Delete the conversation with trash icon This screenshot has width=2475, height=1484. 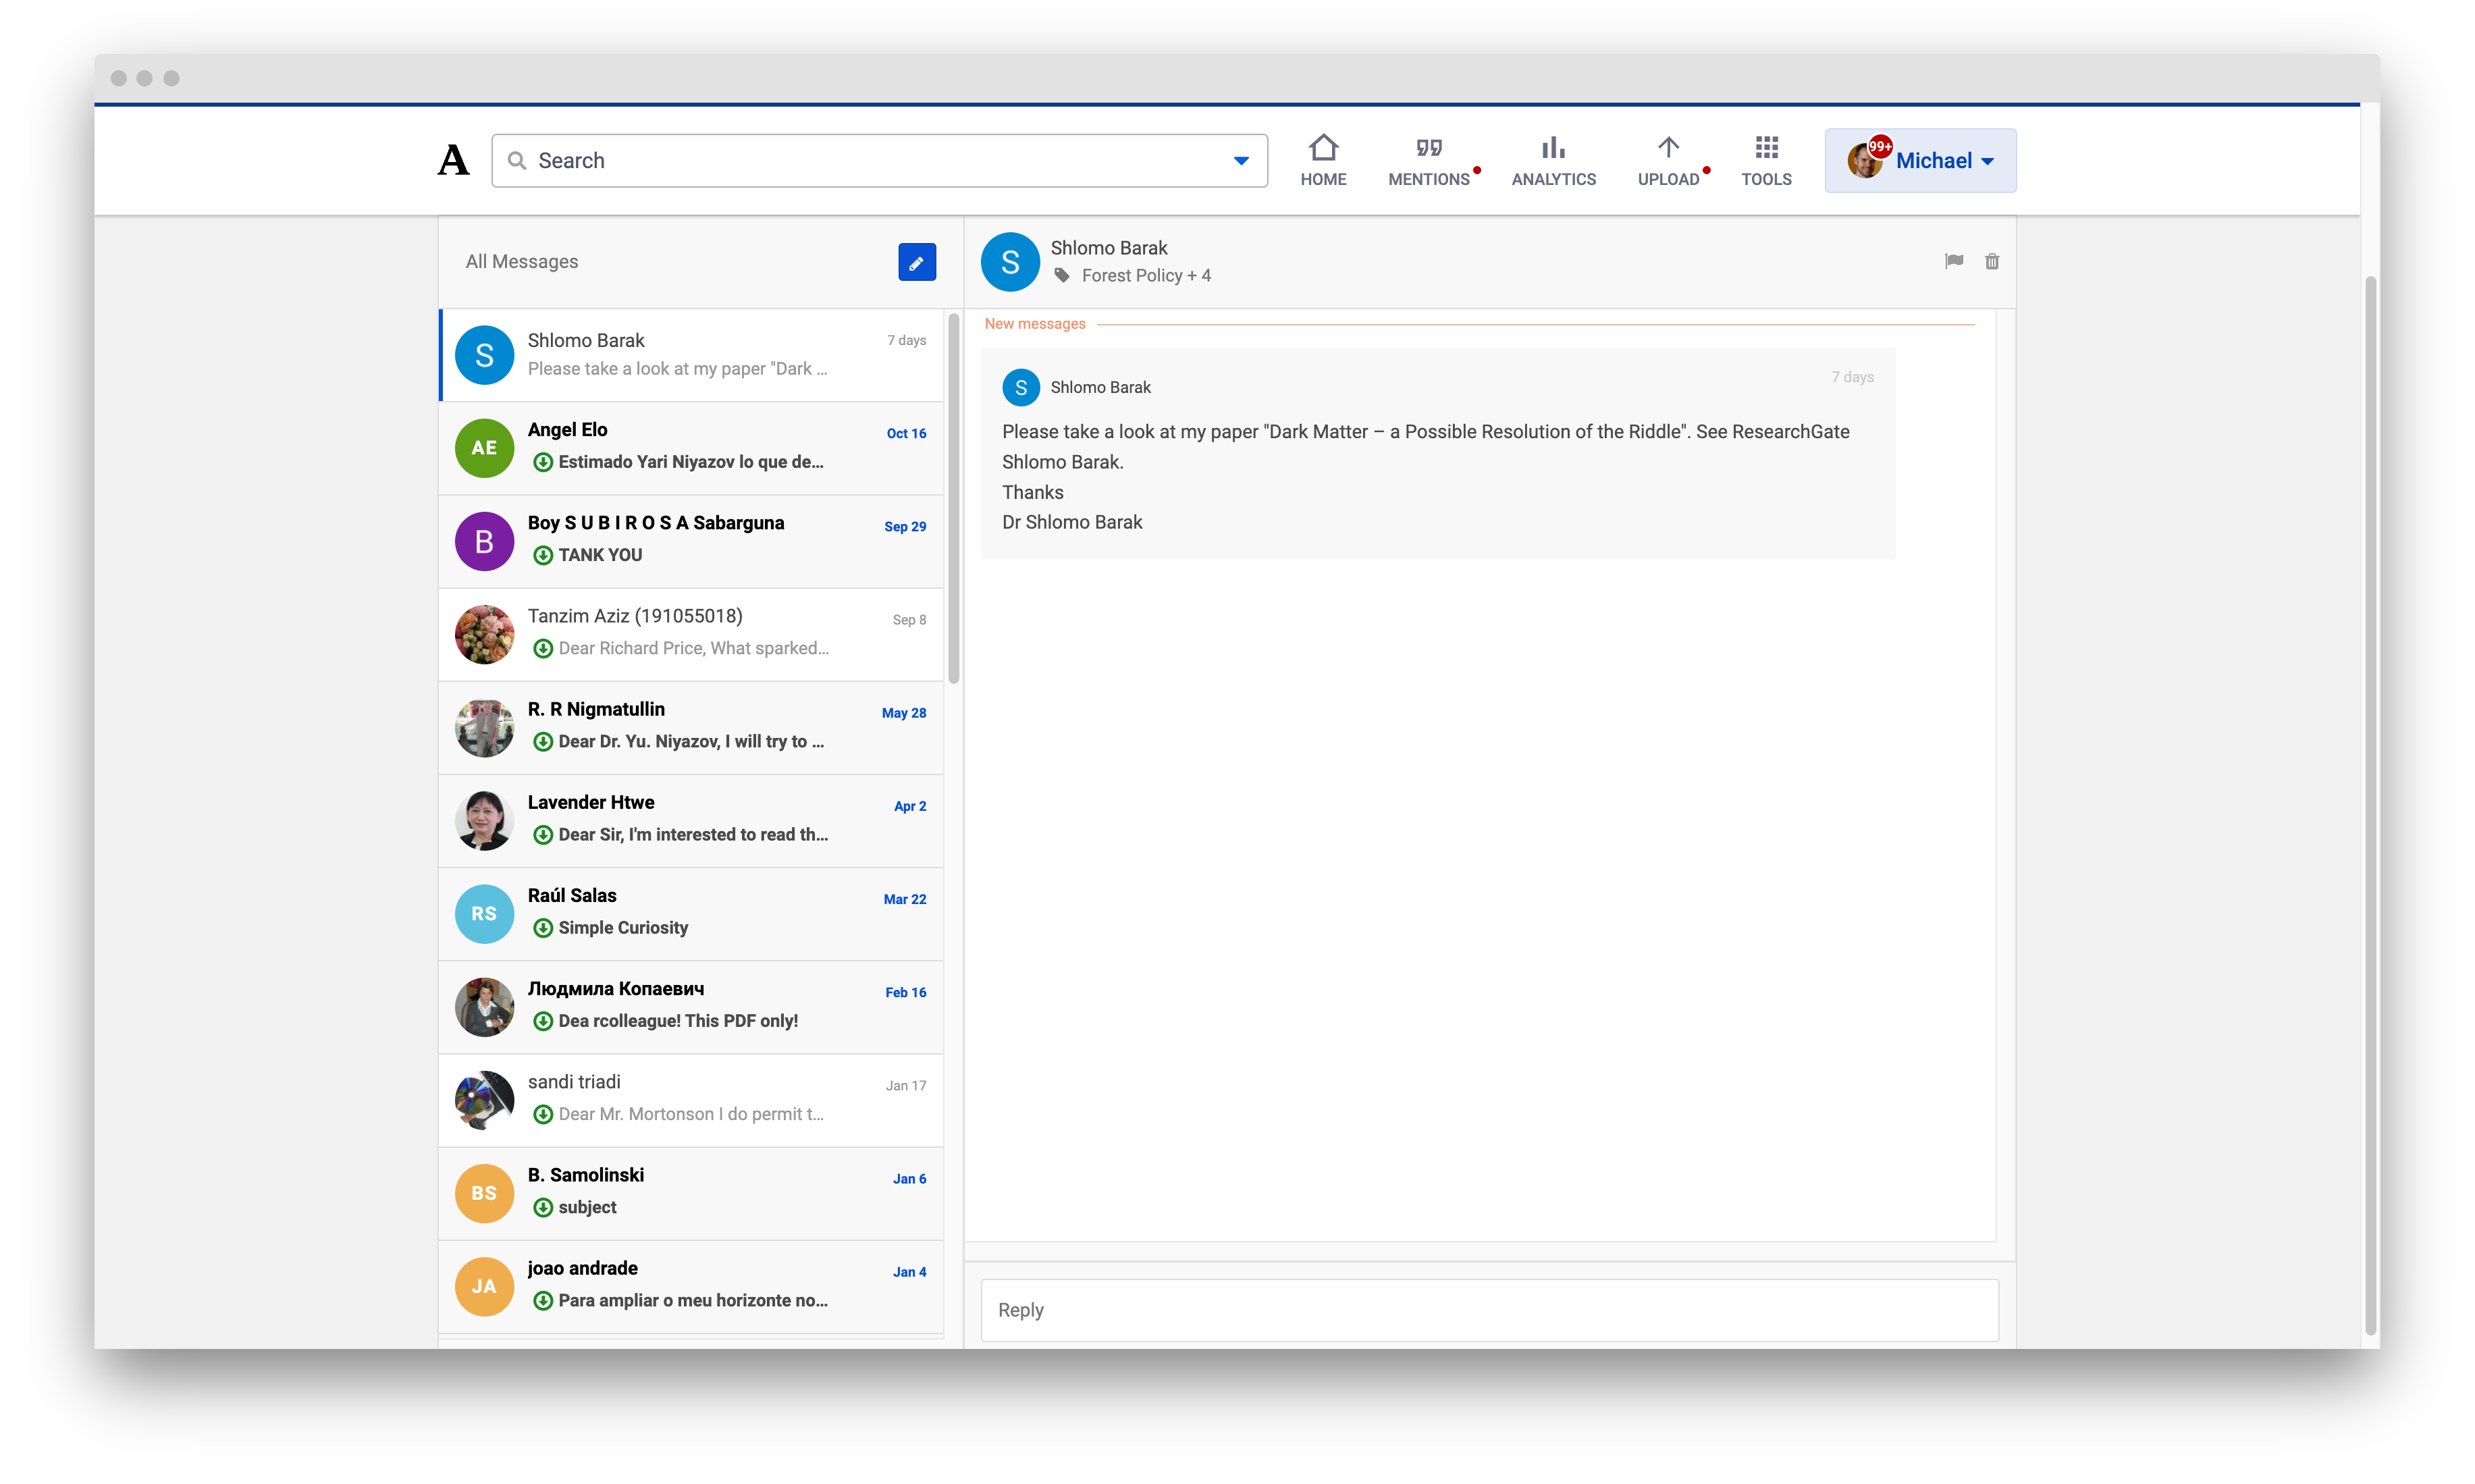click(1991, 261)
